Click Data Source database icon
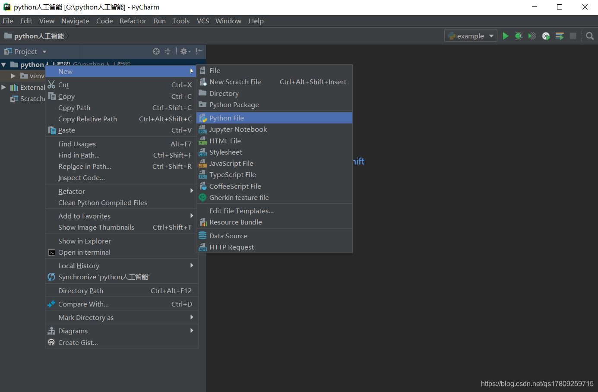Screen dimensions: 598x392 point(202,236)
